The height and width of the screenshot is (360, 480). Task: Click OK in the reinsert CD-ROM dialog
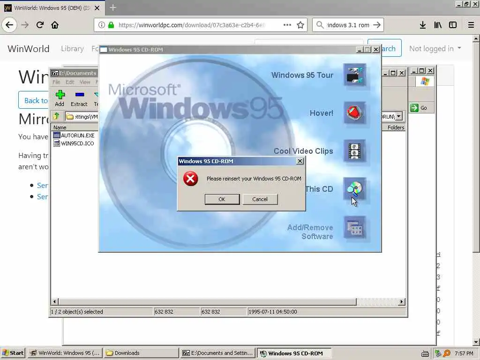click(x=222, y=199)
